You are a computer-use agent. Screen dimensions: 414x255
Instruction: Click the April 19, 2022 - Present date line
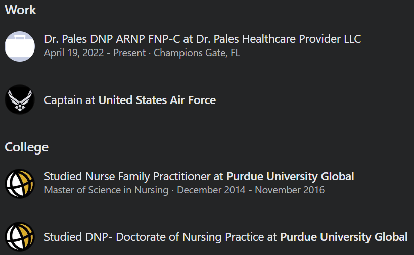[95, 53]
